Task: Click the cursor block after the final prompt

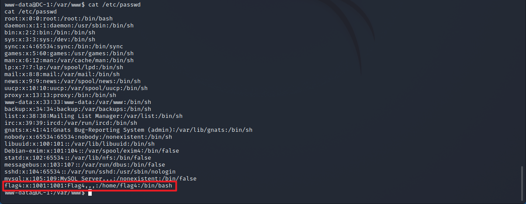Action: tap(90, 193)
